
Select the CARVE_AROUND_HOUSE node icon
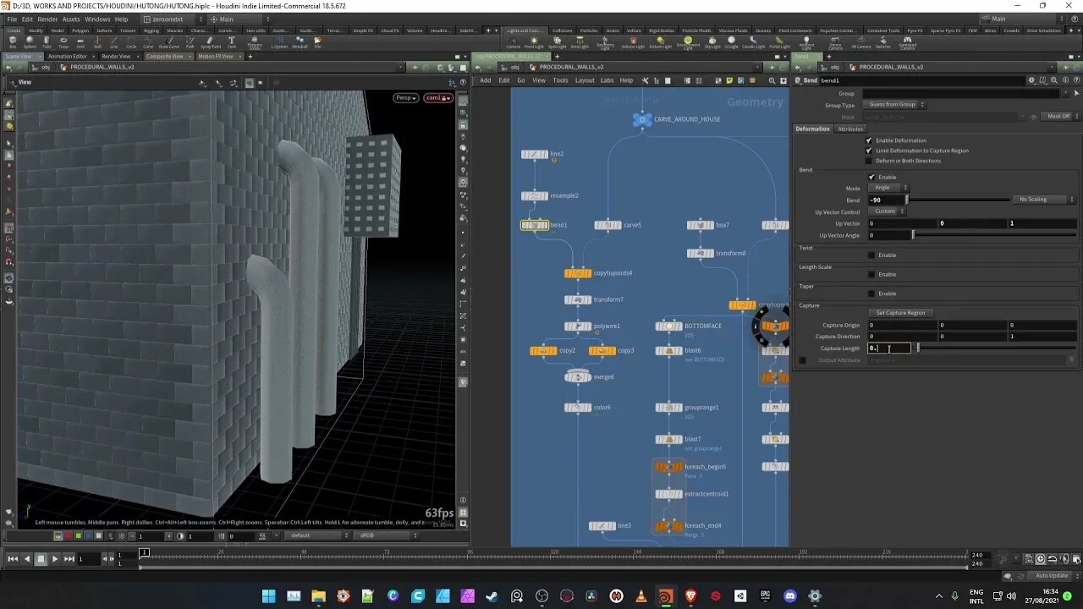[642, 119]
